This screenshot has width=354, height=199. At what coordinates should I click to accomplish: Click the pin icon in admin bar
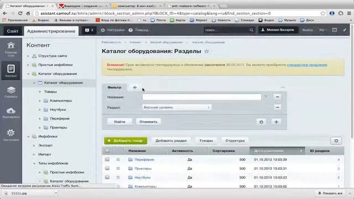point(345,30)
